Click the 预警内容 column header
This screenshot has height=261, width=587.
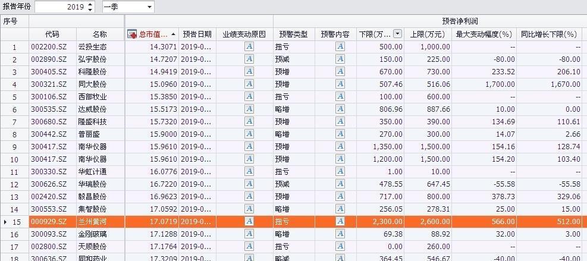pyautogui.click(x=335, y=34)
